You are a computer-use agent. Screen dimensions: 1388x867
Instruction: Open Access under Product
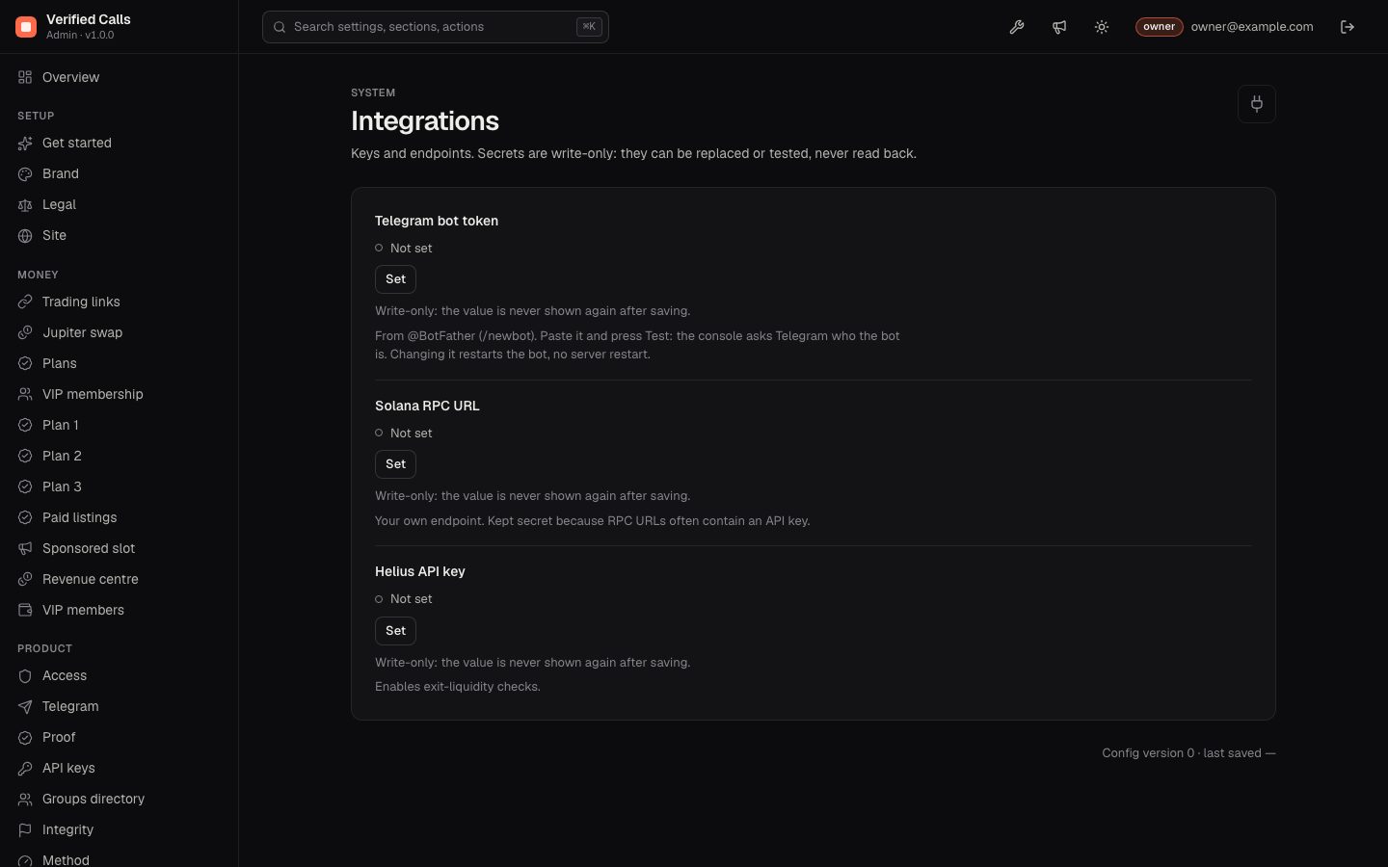point(119,675)
